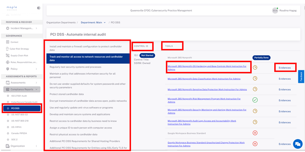Select Protect stored cardholder data requirement
Viewport: 305px width, 152px height.
[x=88, y=94]
